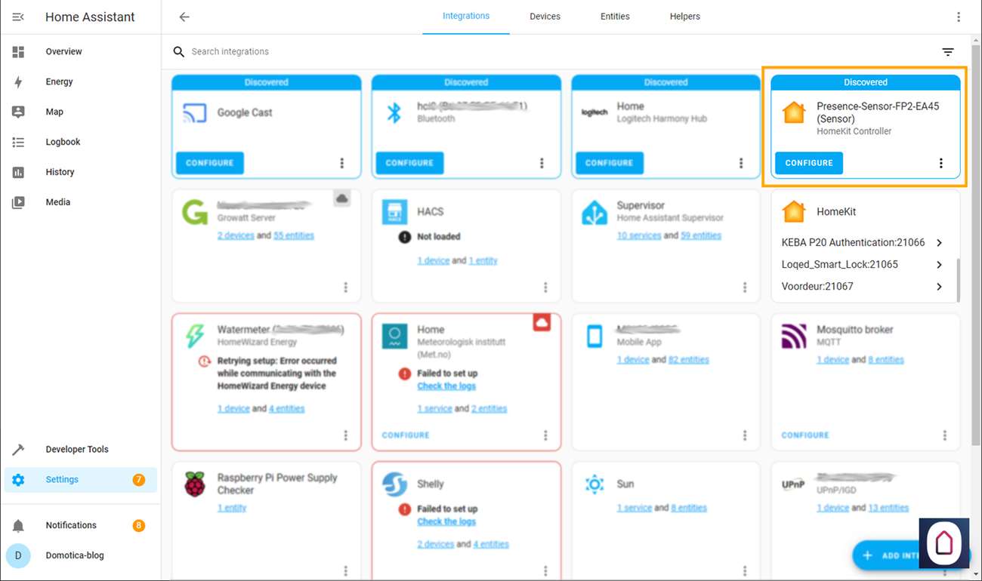Switch to the Devices tab
Viewport: 982px width, 581px height.
545,17
